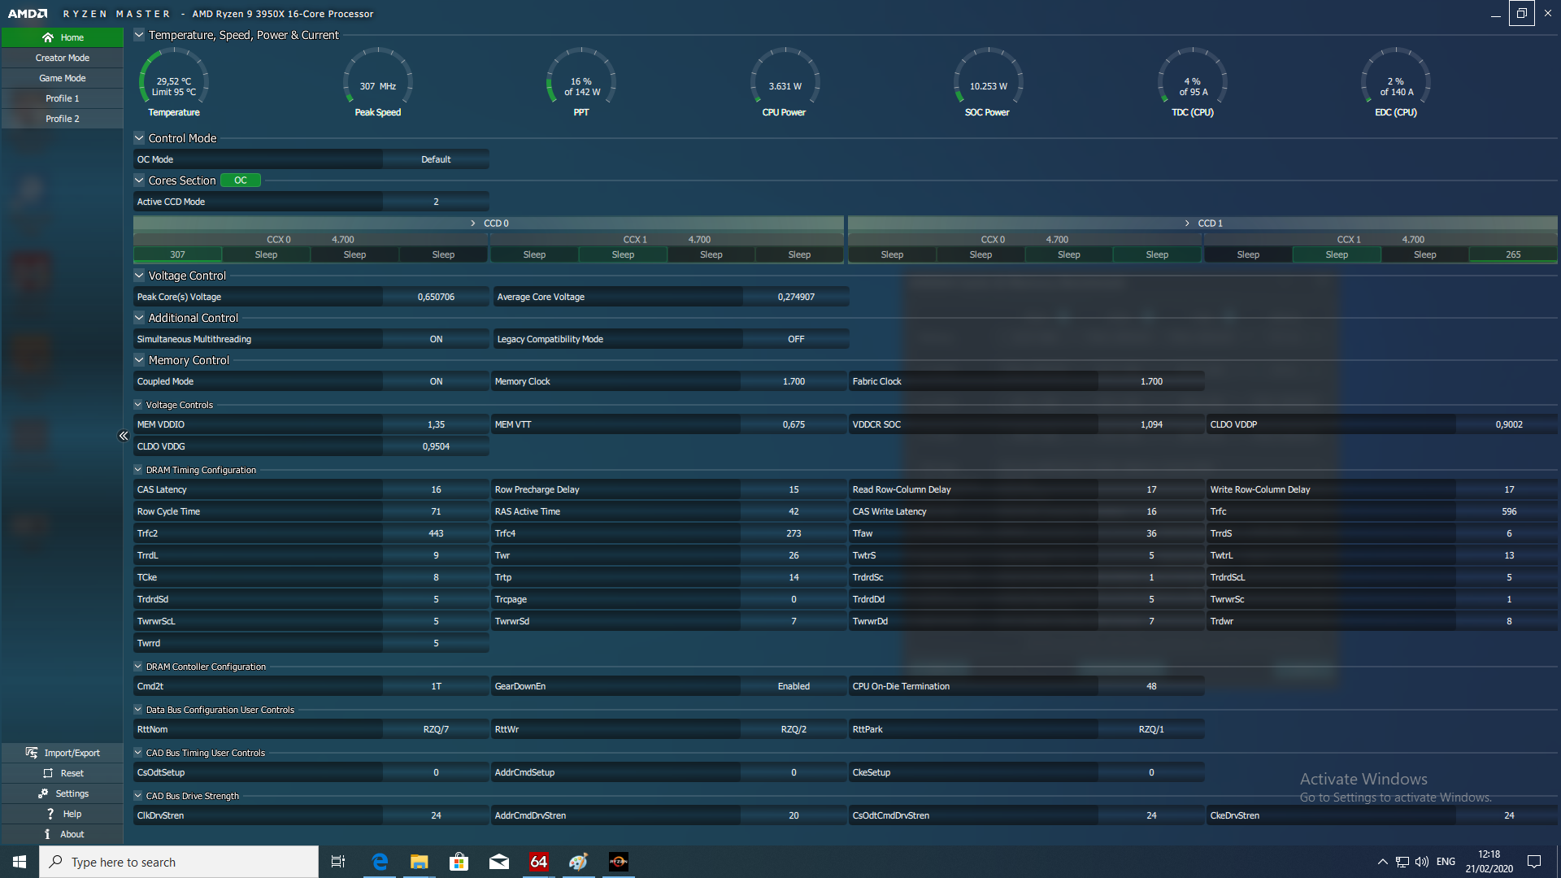Toggle Legacy Compatibility Mode OFF value
The width and height of the screenshot is (1561, 878).
pyautogui.click(x=795, y=339)
